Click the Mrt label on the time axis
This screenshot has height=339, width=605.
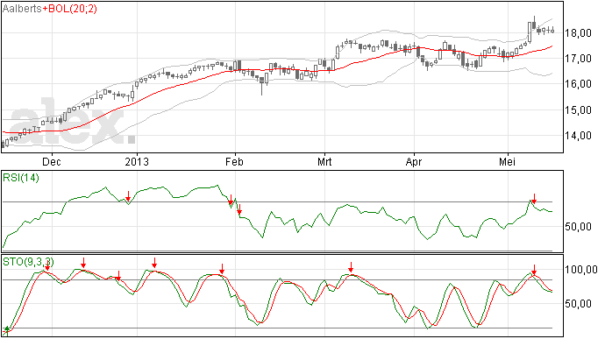[324, 162]
